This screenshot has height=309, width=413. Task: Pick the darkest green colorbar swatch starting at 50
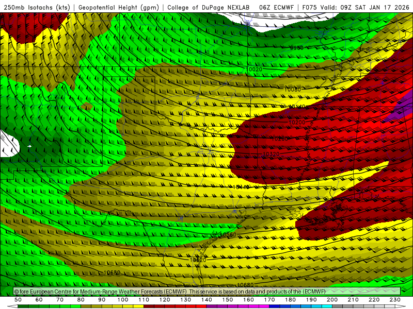23,306
